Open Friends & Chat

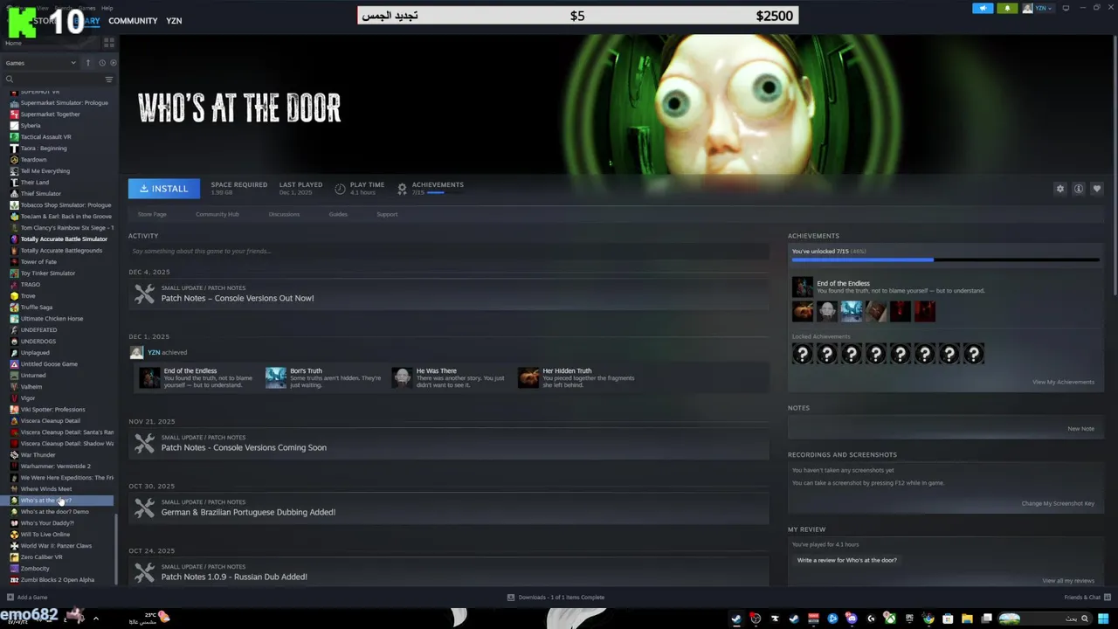[x=1086, y=598]
